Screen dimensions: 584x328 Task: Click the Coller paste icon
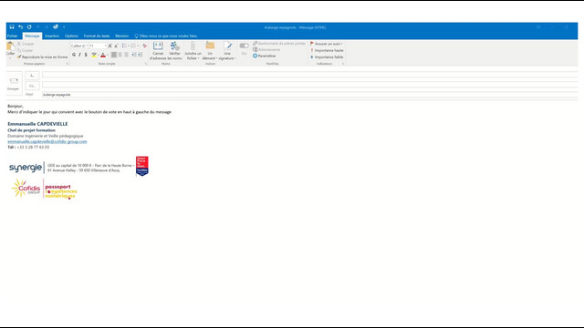(10, 47)
